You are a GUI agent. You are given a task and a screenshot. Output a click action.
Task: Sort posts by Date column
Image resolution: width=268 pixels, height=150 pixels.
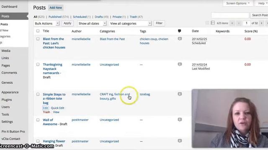[195, 31]
